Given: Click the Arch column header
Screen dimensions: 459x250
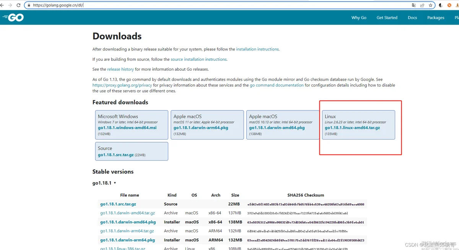Looking at the screenshot, I should tap(216, 195).
